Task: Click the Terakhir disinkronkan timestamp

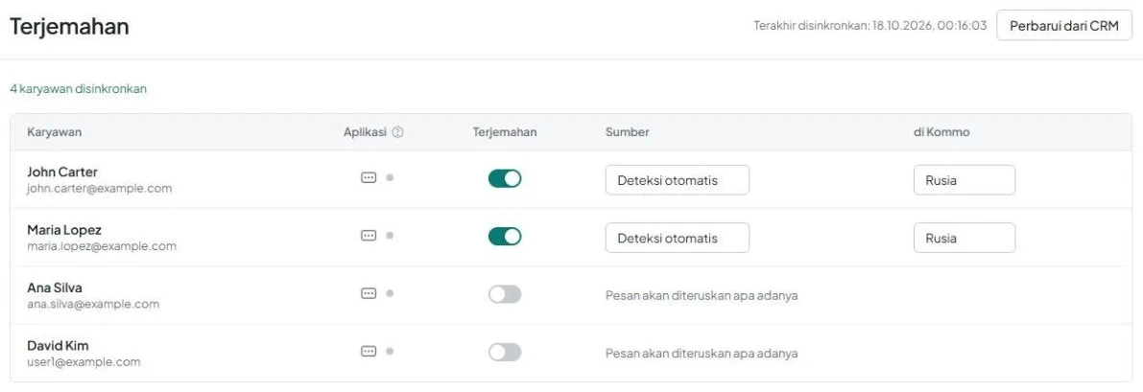Action: (870, 26)
